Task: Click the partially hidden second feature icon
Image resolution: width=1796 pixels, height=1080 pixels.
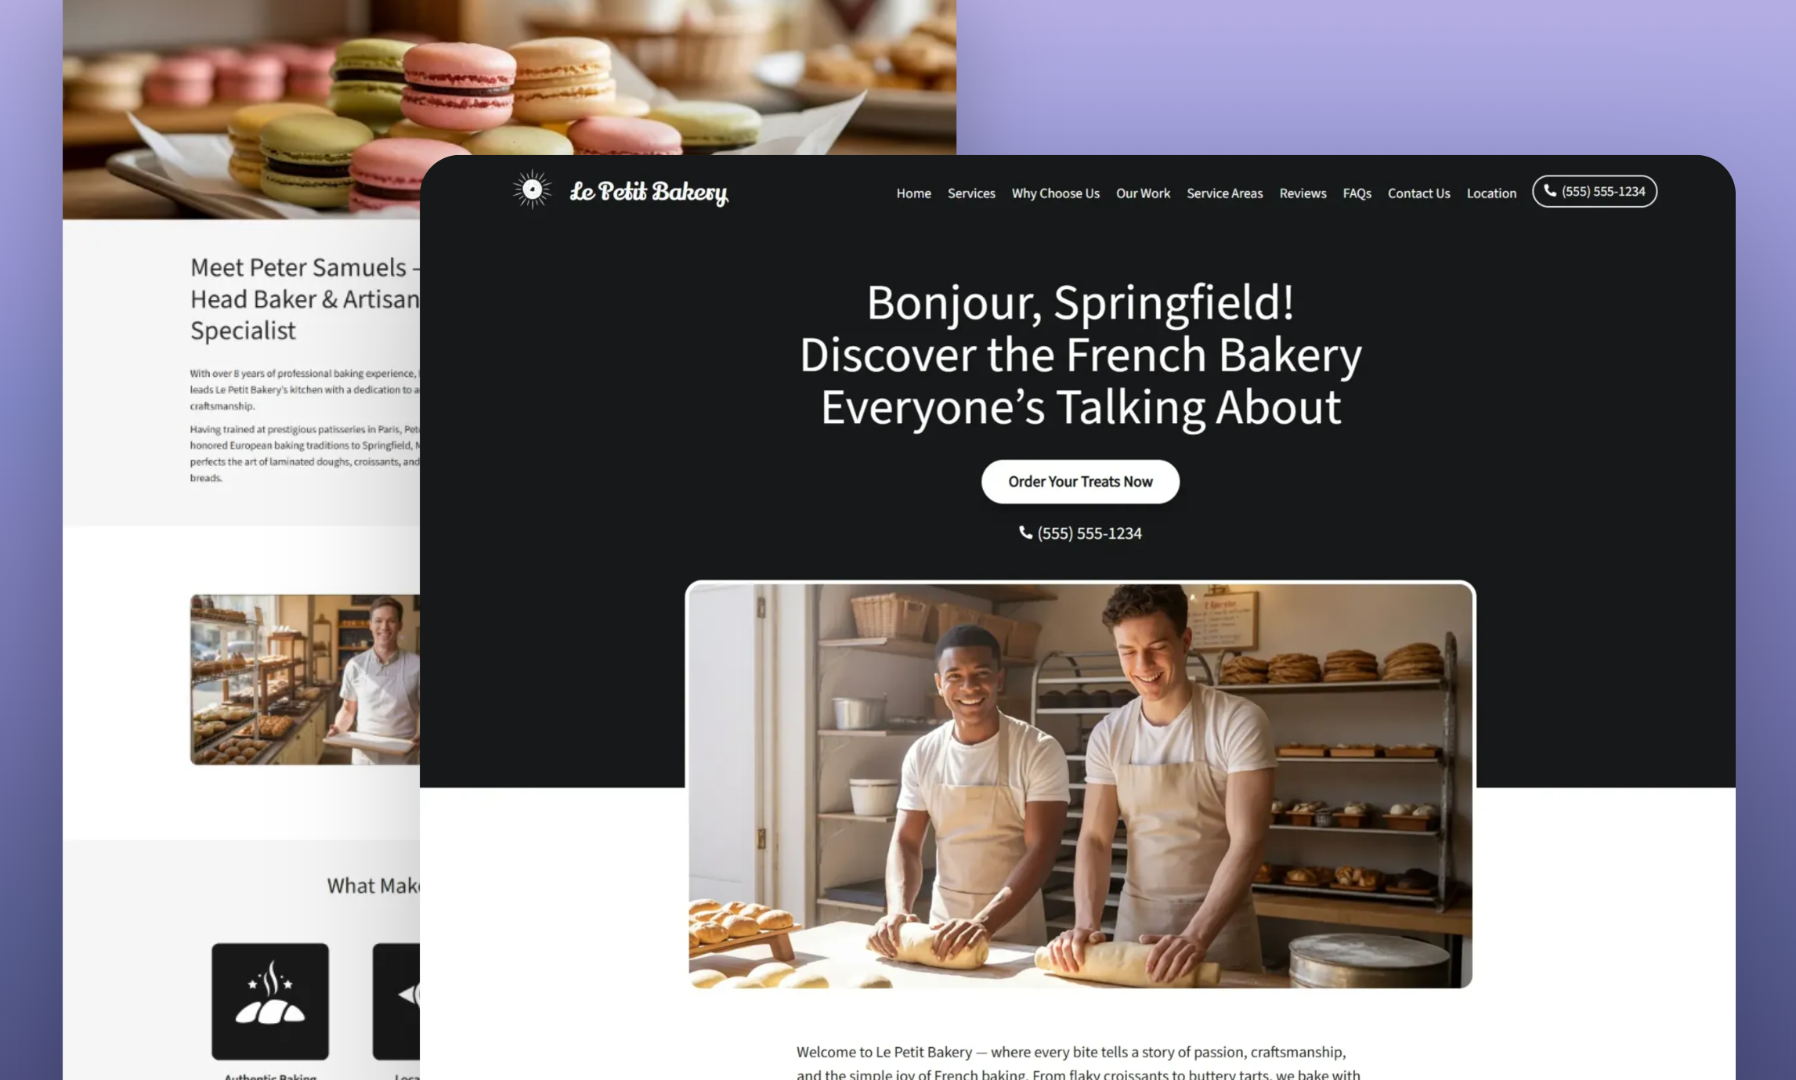Action: [396, 1001]
